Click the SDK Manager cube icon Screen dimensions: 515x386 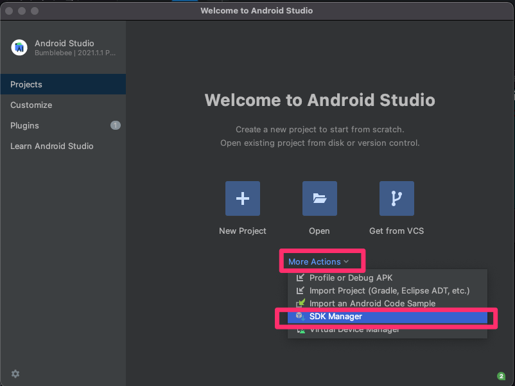300,316
